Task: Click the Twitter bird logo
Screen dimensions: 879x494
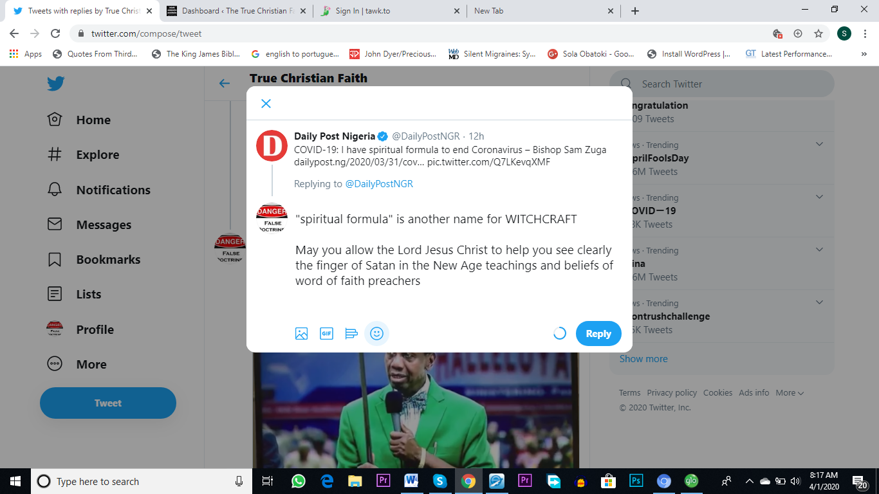Action: [55, 84]
